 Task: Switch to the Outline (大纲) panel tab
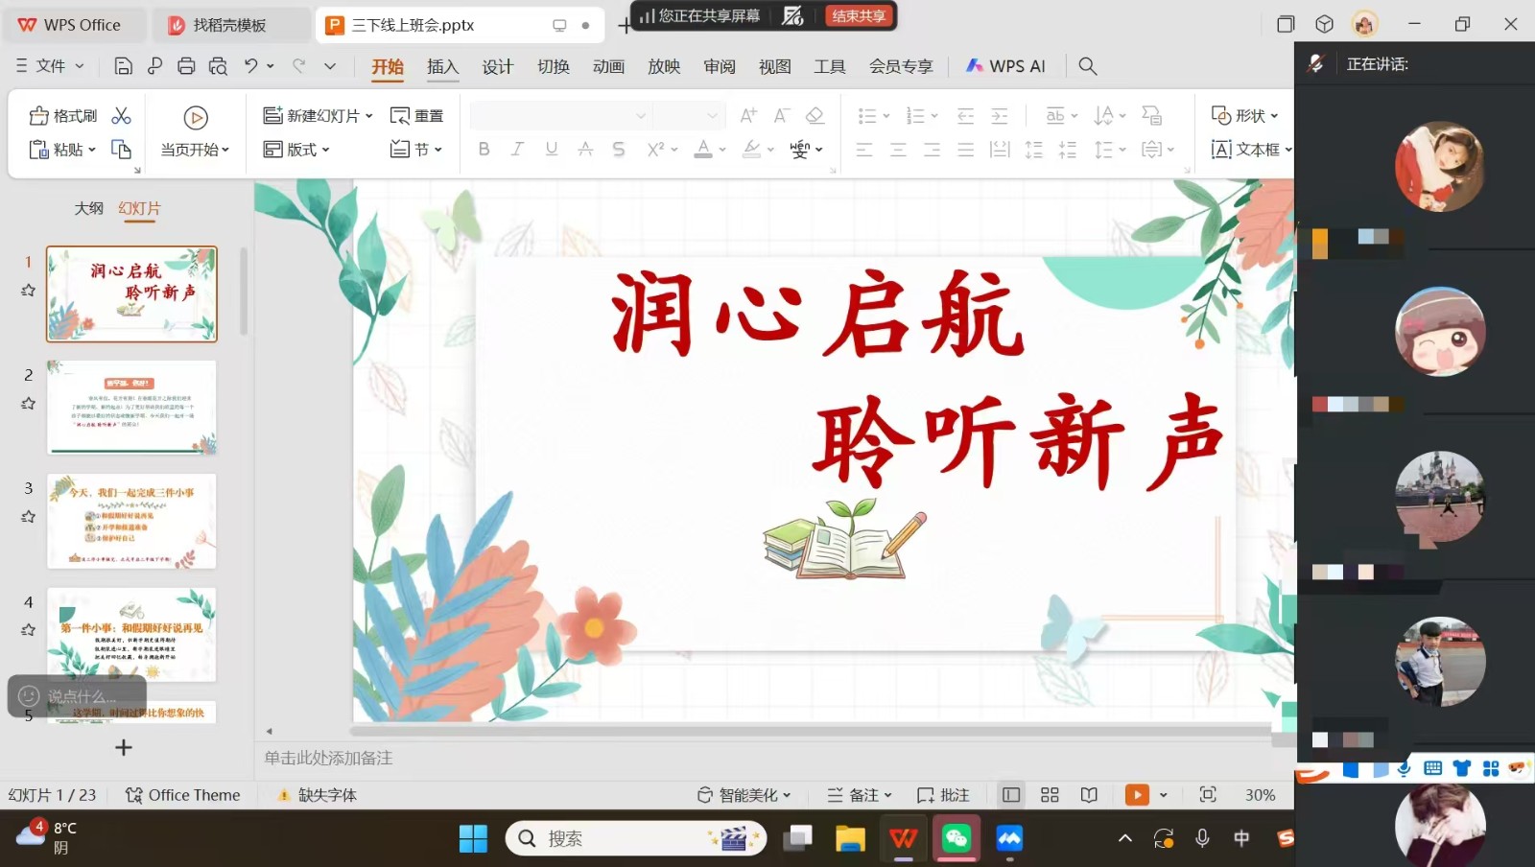[x=89, y=208]
